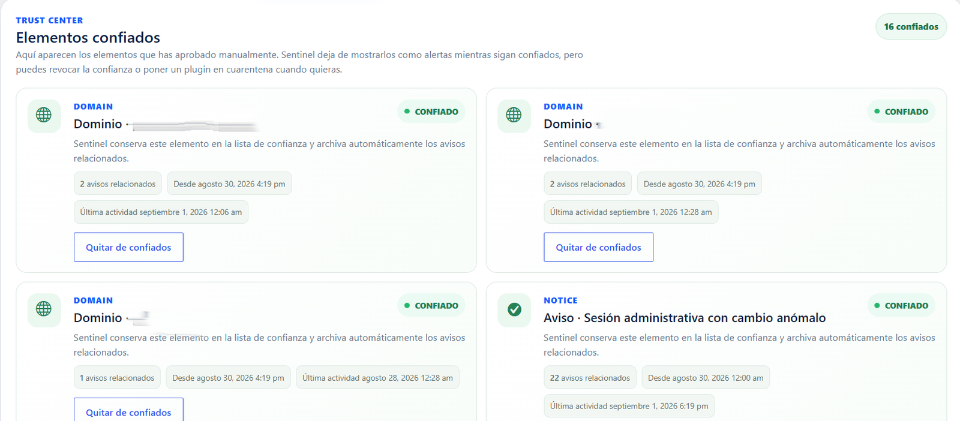The width and height of the screenshot is (960, 421).
Task: Click the Desde agosto 30, 2026 12:00 am chip
Action: [x=706, y=378]
